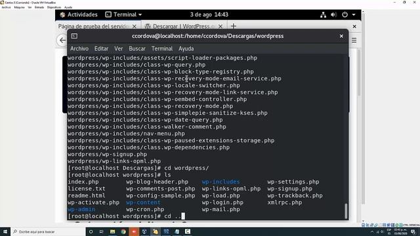Open Task View on Windows taskbar
Viewport: 420px width, 236px height.
pyautogui.click(x=102, y=231)
